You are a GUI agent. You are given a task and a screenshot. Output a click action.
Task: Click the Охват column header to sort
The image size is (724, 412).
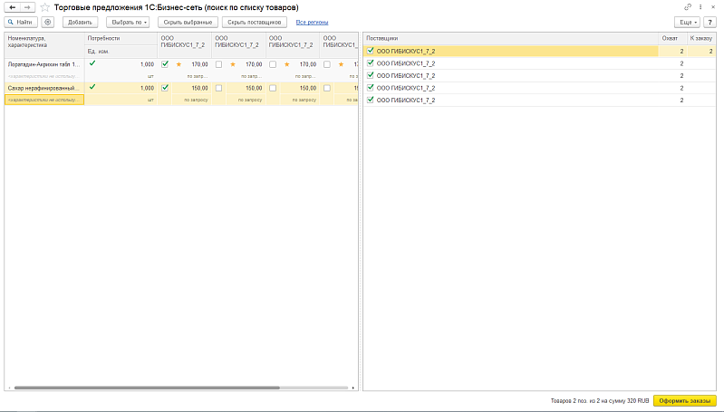pos(670,38)
